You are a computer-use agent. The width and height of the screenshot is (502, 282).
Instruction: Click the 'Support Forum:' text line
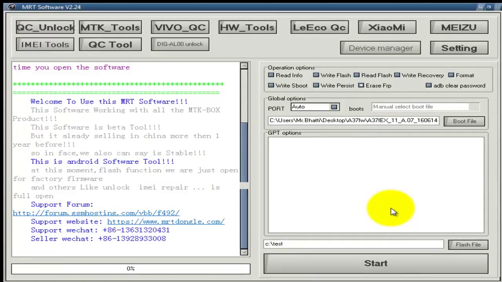click(x=62, y=204)
